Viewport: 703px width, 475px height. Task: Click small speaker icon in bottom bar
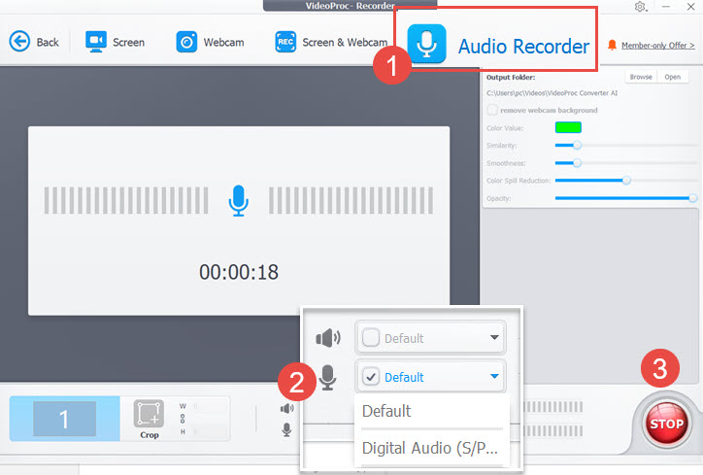click(287, 408)
